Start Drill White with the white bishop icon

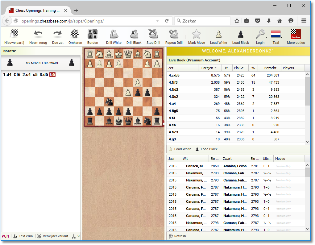point(114,33)
